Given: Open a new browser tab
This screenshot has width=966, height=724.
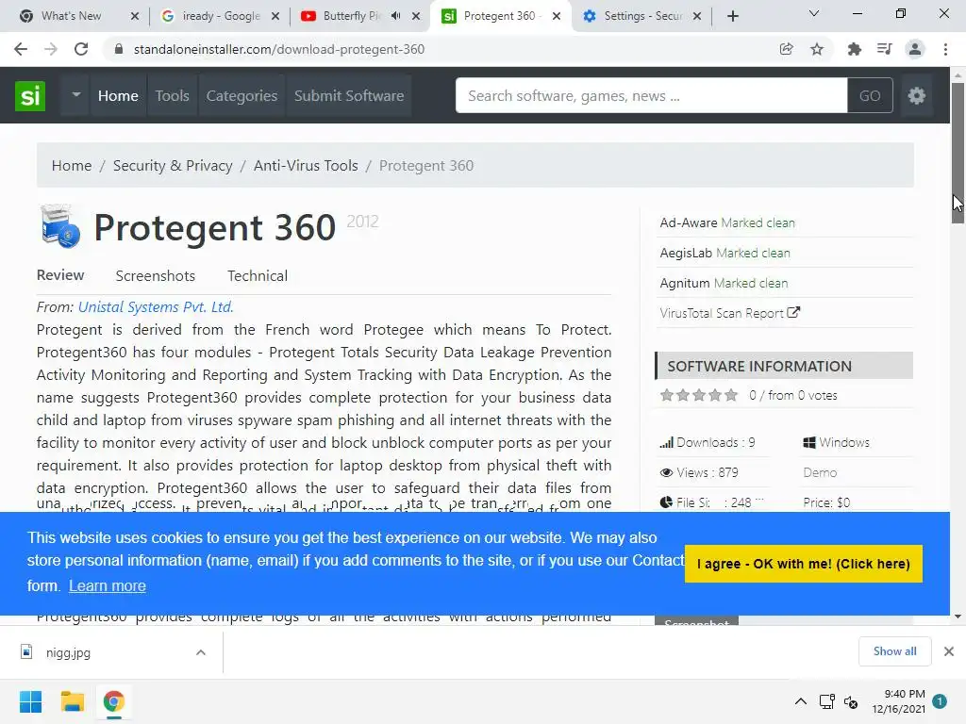Looking at the screenshot, I should (x=732, y=16).
